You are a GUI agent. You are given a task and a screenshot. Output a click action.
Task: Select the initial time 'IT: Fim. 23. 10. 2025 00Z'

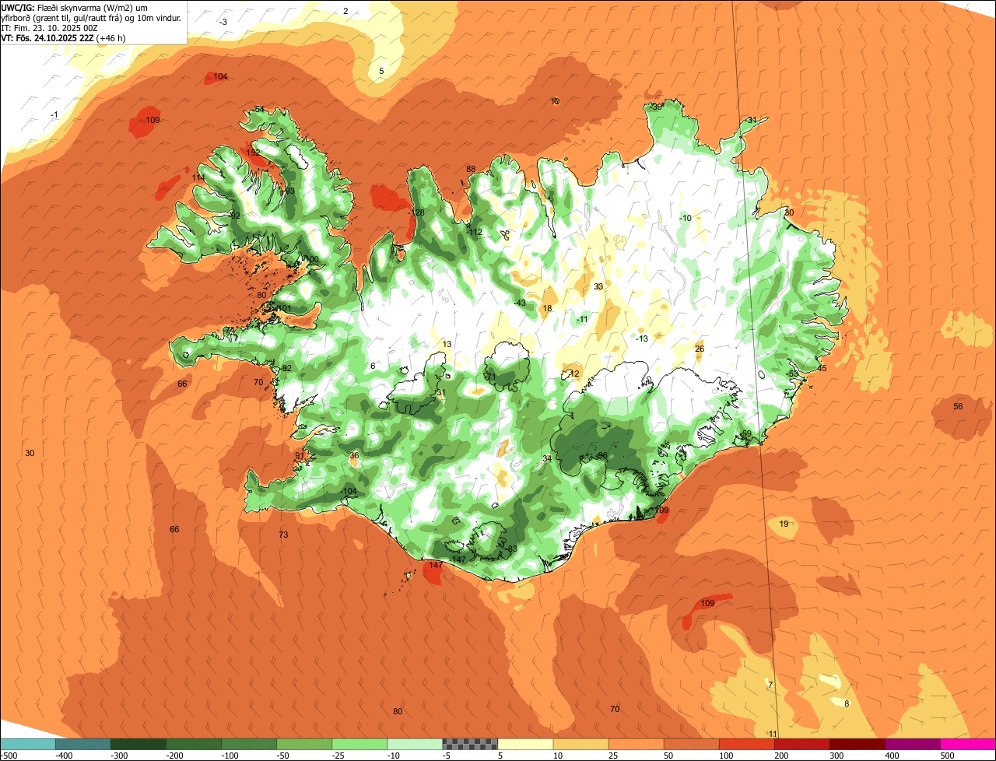(49, 27)
